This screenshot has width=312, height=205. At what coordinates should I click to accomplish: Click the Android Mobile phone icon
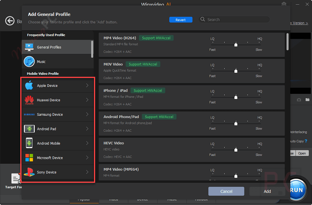coord(29,143)
